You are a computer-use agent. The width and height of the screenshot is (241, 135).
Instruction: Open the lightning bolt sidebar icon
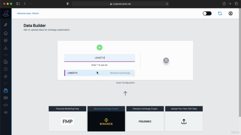6,76
